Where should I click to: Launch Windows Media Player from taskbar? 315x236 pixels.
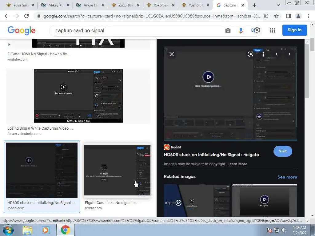pos(46,230)
